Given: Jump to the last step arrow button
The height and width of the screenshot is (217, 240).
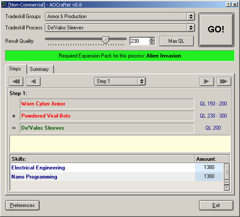Looking at the screenshot, I should tap(224, 82).
